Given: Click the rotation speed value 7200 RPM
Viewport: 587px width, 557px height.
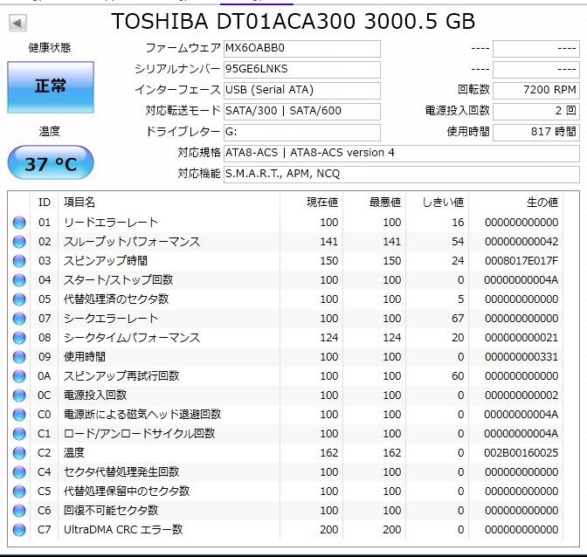Looking at the screenshot, I should tap(536, 91).
